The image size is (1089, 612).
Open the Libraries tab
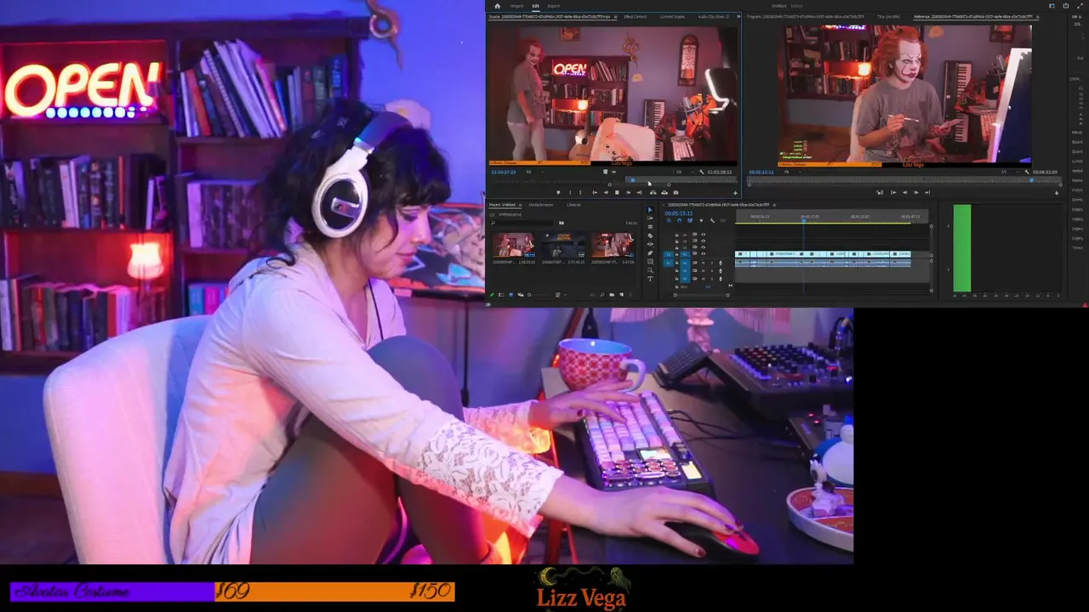coord(574,205)
